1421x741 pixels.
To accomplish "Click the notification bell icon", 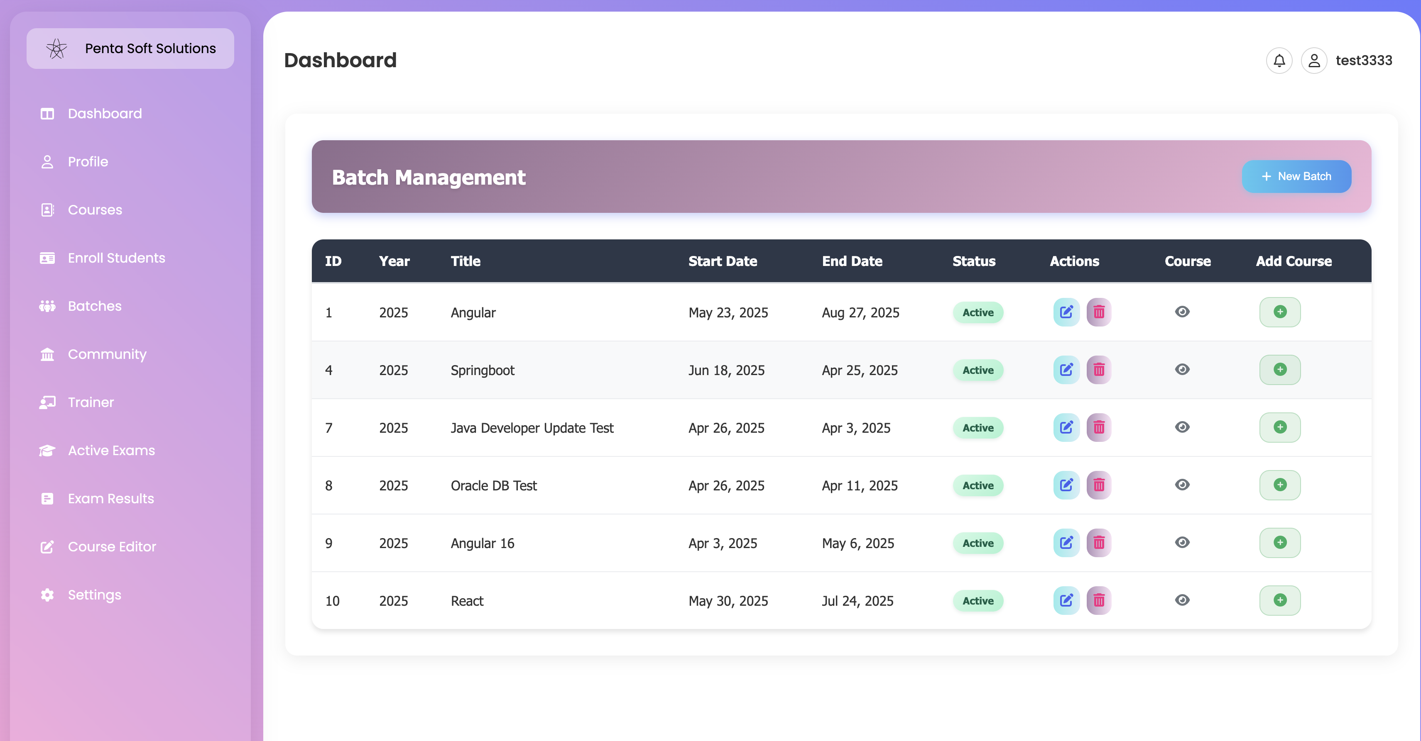I will click(x=1279, y=61).
